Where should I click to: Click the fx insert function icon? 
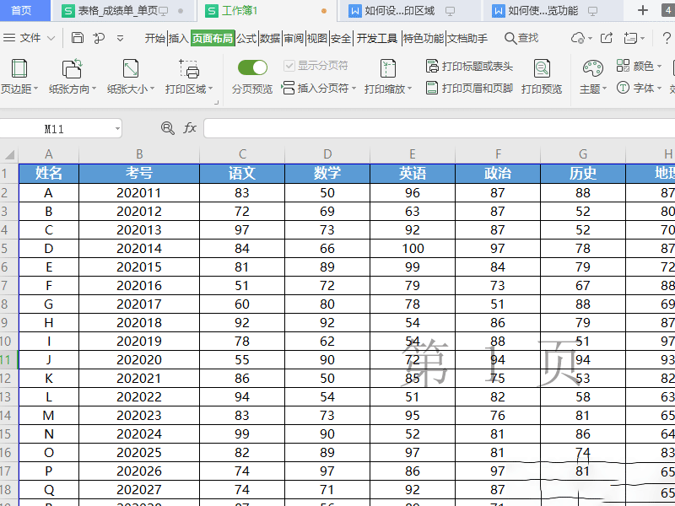[190, 128]
